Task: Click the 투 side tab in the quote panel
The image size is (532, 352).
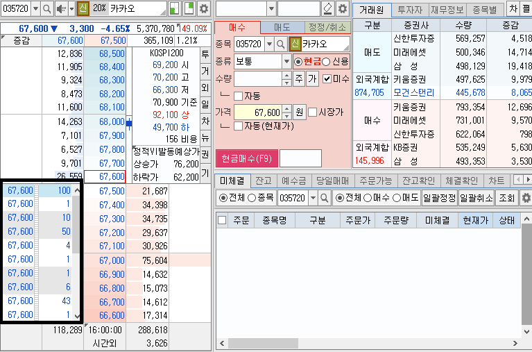Action: point(205,55)
